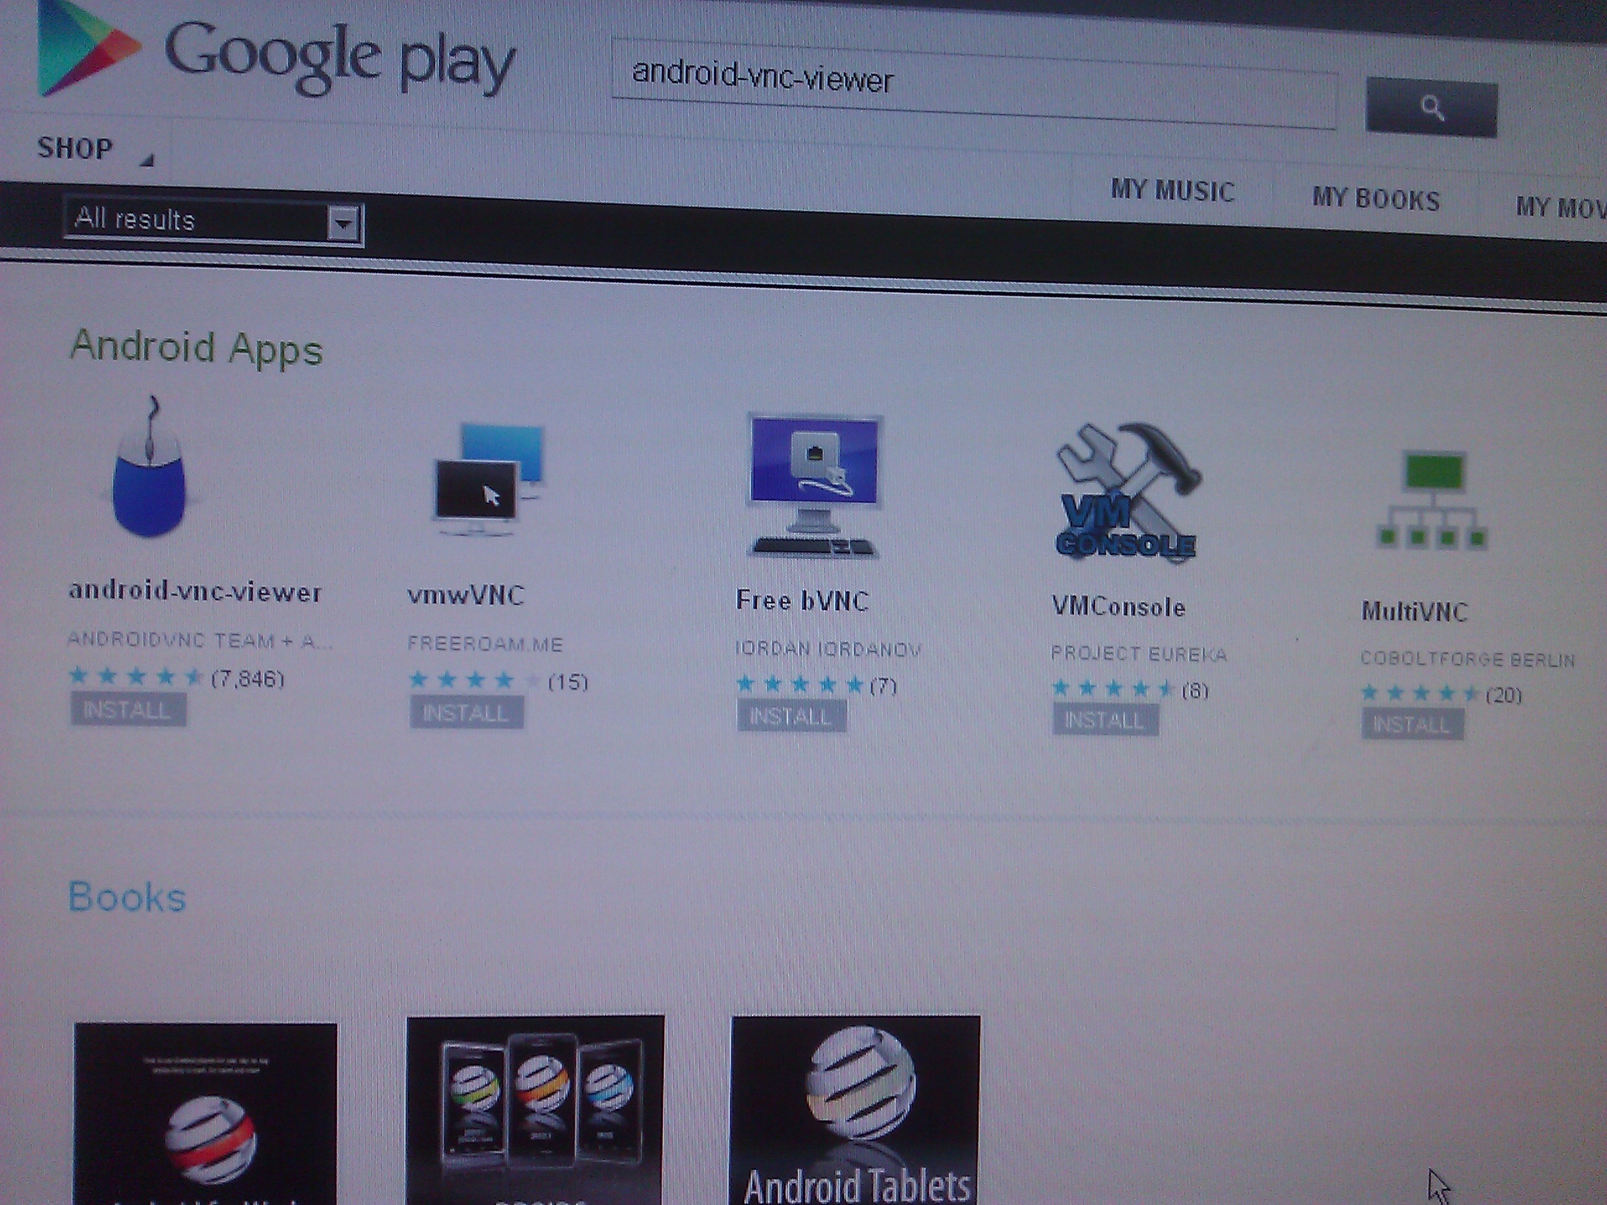Open the My Music tab
Screen dimensions: 1607x1205
1172,191
